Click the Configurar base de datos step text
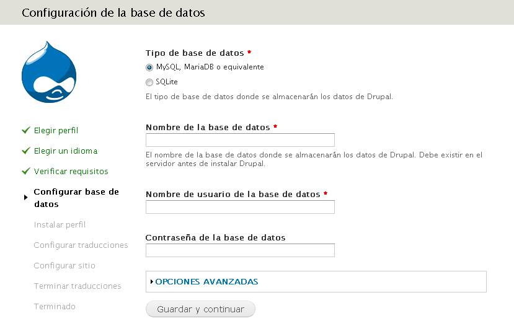This screenshot has width=514, height=334. pos(76,198)
